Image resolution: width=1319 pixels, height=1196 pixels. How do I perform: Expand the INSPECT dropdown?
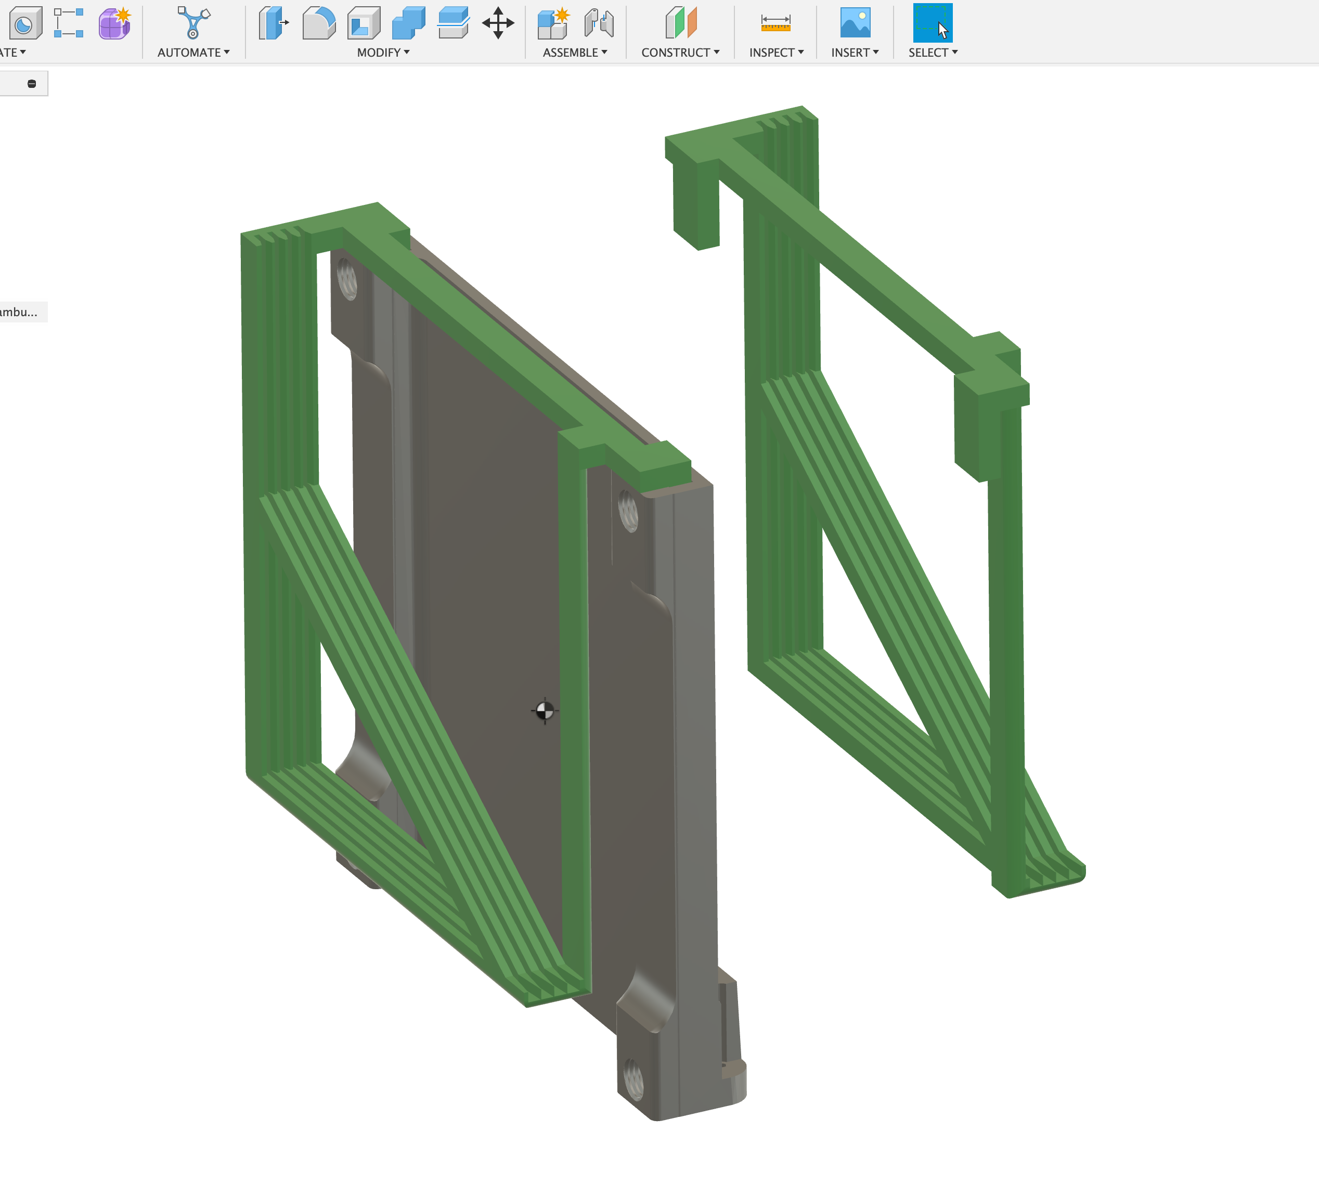[776, 53]
